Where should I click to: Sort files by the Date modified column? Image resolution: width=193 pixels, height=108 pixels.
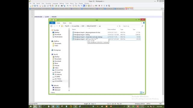(112, 29)
